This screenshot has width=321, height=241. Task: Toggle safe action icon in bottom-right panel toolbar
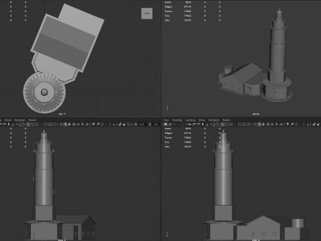[x=244, y=125]
